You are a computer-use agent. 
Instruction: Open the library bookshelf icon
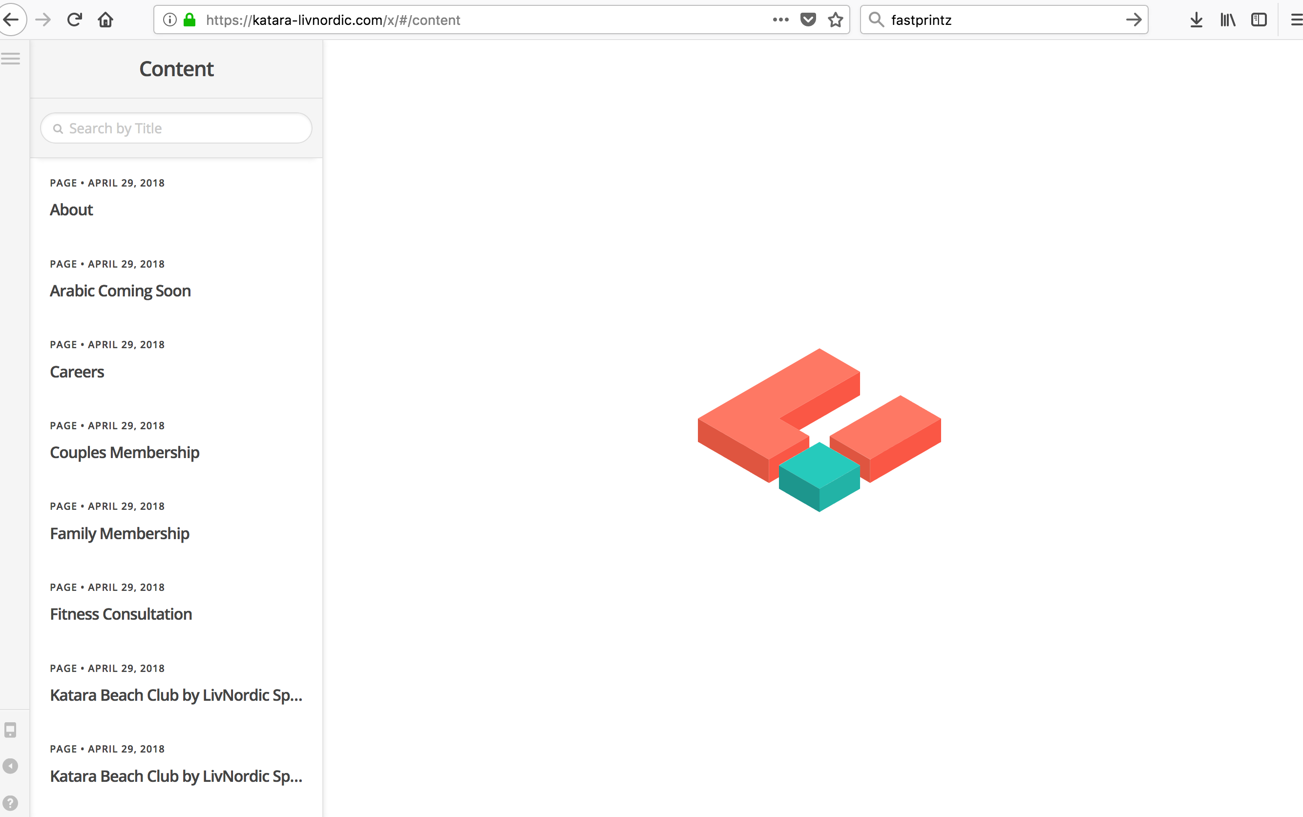pyautogui.click(x=1228, y=20)
